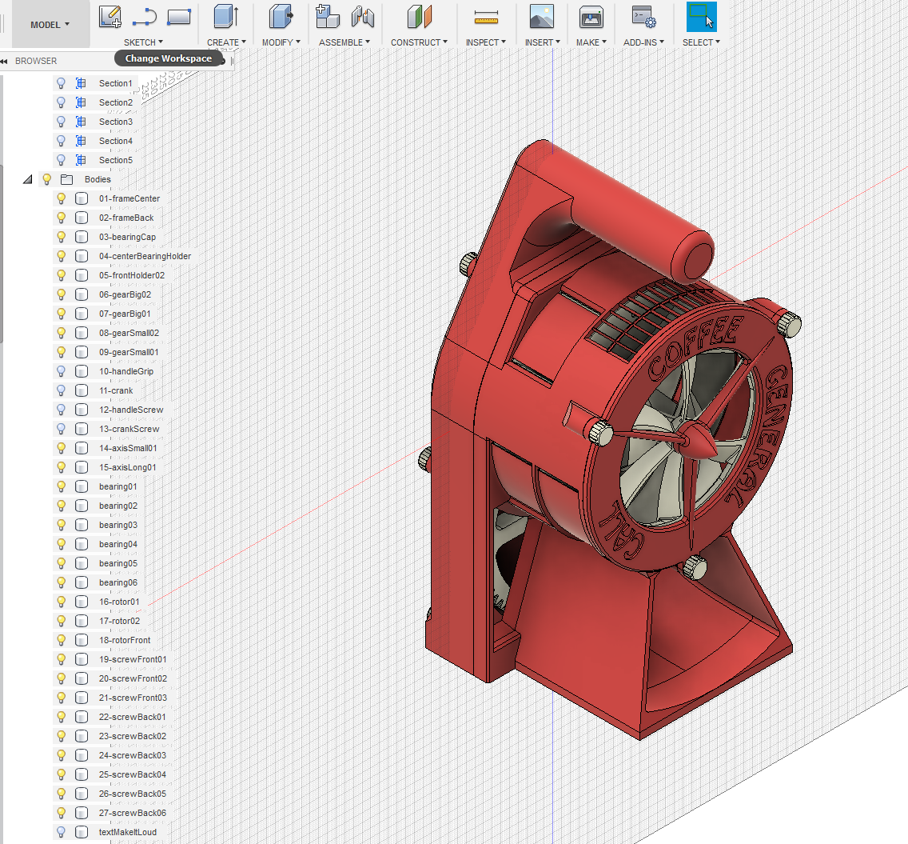Hide the 02-frameBack body
The height and width of the screenshot is (844, 908).
(x=61, y=218)
